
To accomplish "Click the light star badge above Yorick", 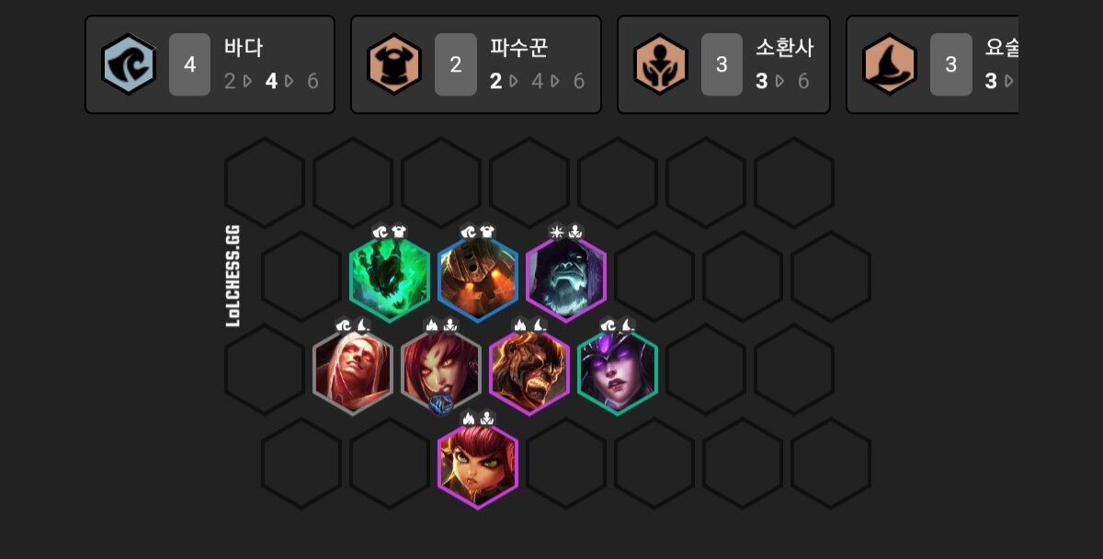I will tap(557, 231).
